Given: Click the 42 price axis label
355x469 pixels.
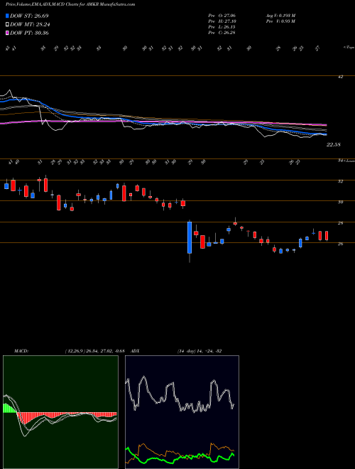Looking at the screenshot, I should click(340, 77).
